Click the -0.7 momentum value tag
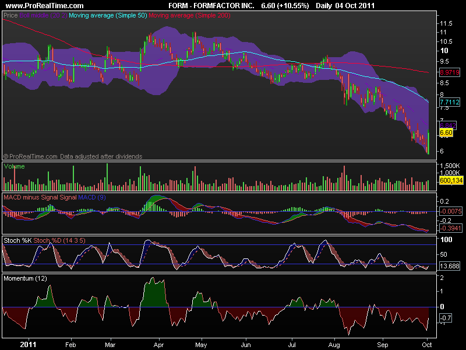 click(x=445, y=318)
